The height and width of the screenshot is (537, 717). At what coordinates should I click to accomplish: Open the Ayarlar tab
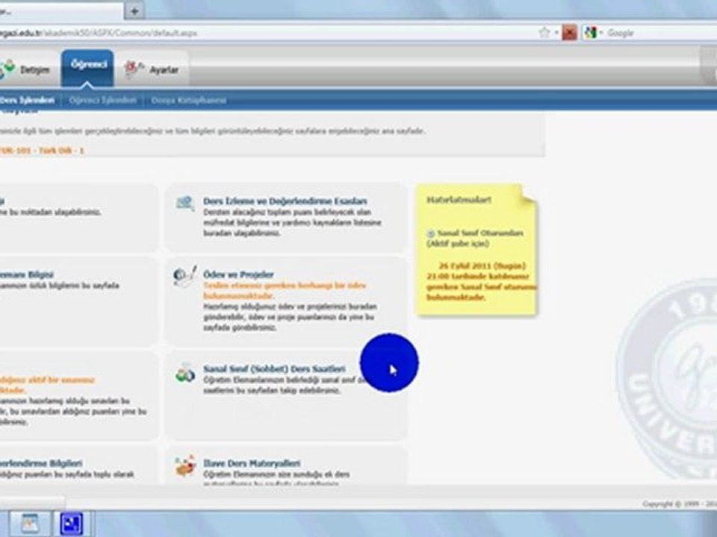point(152,69)
